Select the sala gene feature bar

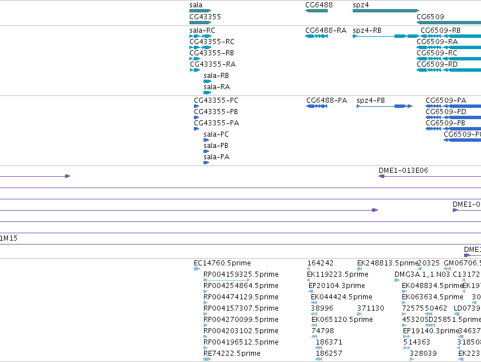coord(201,11)
